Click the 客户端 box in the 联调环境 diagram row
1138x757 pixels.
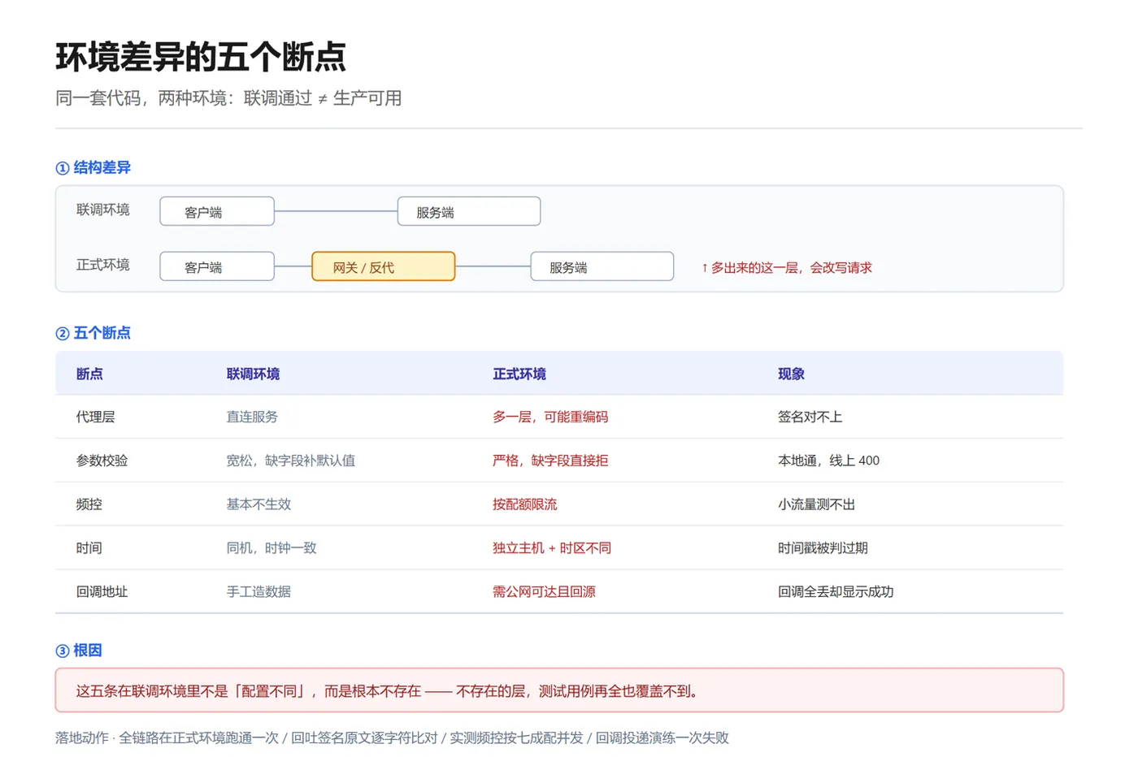(x=217, y=211)
